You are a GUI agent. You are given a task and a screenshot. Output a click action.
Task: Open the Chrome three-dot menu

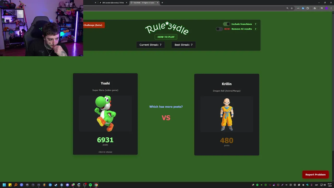pyautogui.click(x=331, y=8)
